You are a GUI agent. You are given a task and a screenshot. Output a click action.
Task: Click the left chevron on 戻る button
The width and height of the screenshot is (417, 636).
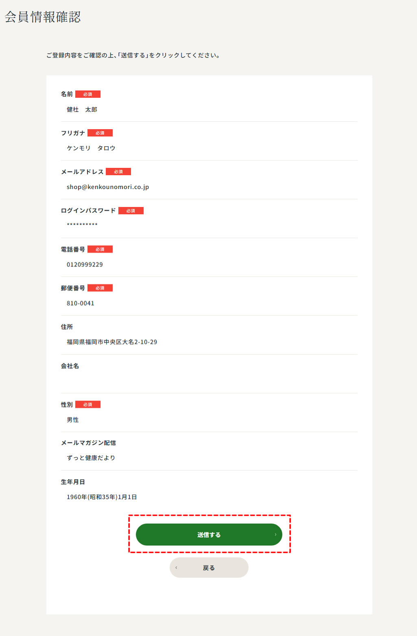pos(176,568)
